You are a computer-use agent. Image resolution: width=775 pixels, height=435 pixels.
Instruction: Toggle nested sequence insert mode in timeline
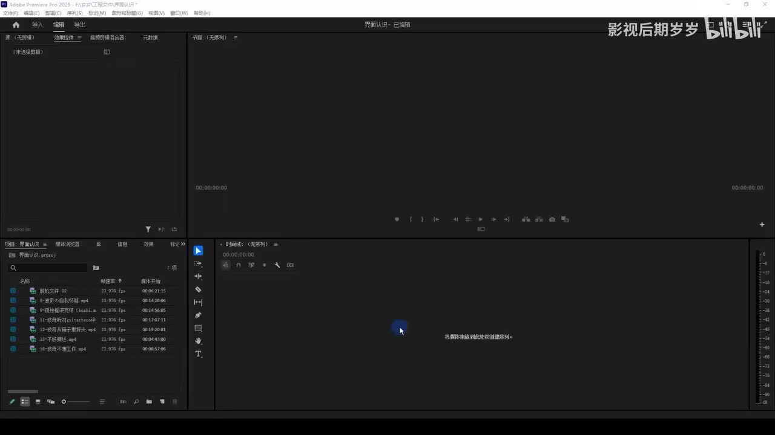(x=226, y=265)
